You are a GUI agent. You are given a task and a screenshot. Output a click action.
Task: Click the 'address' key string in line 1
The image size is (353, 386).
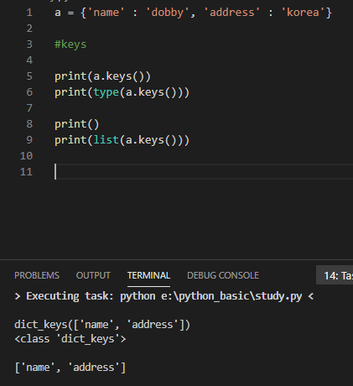pos(232,13)
